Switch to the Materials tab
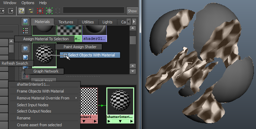256x129 pixels. 42,22
